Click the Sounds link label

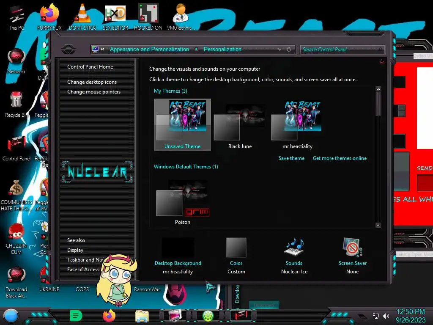(294, 263)
